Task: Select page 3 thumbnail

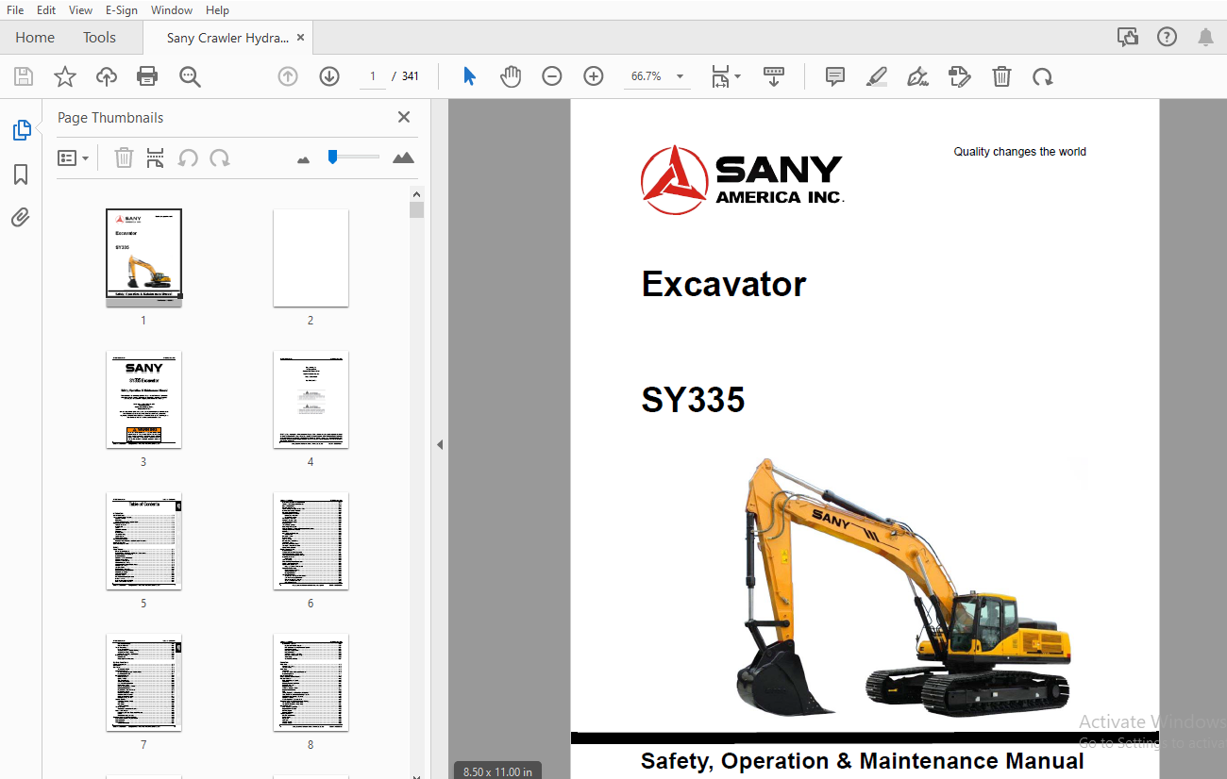Action: coord(143,400)
